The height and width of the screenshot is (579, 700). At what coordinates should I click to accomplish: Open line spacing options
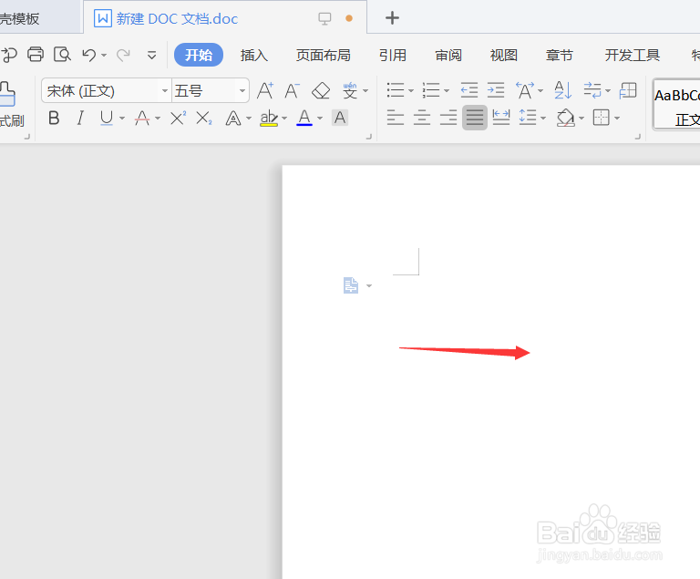click(528, 118)
